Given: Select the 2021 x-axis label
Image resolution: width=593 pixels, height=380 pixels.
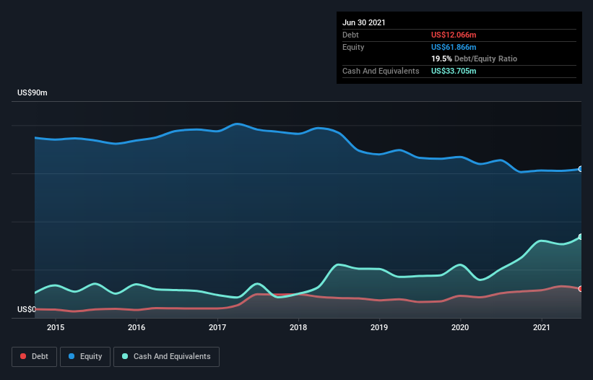Looking at the screenshot, I should [x=541, y=327].
